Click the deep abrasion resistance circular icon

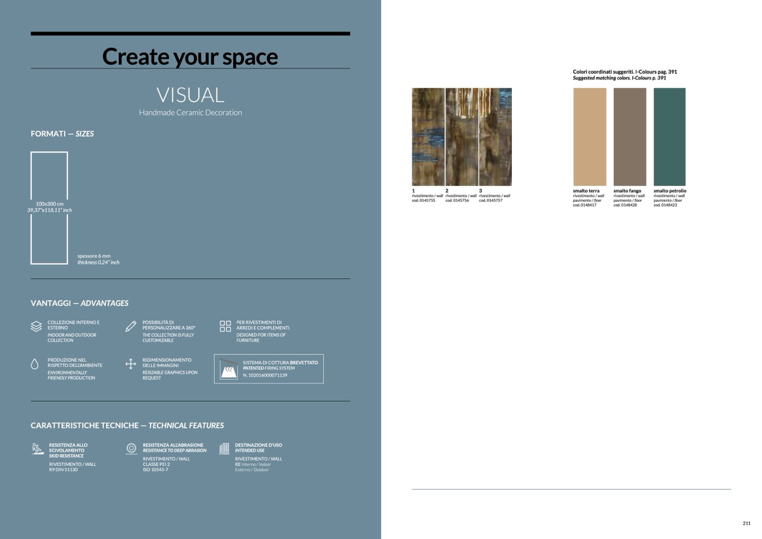tap(131, 448)
